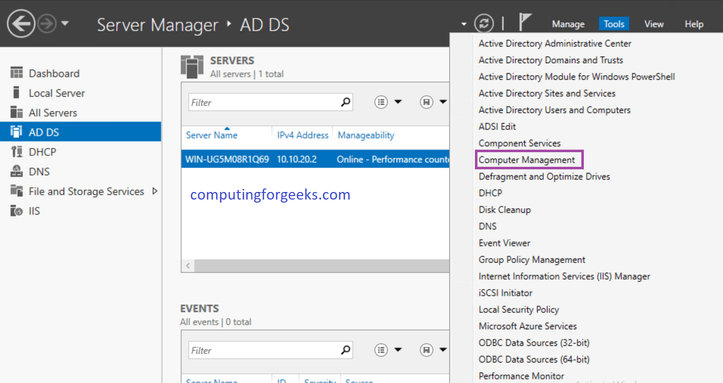Sort servers by the Server Name column

[x=211, y=135]
